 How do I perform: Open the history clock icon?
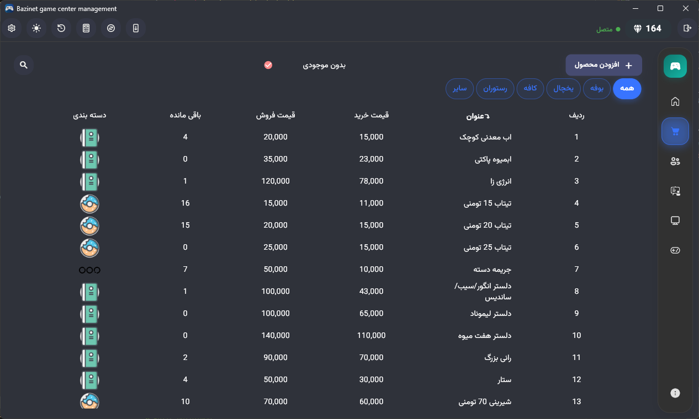61,28
